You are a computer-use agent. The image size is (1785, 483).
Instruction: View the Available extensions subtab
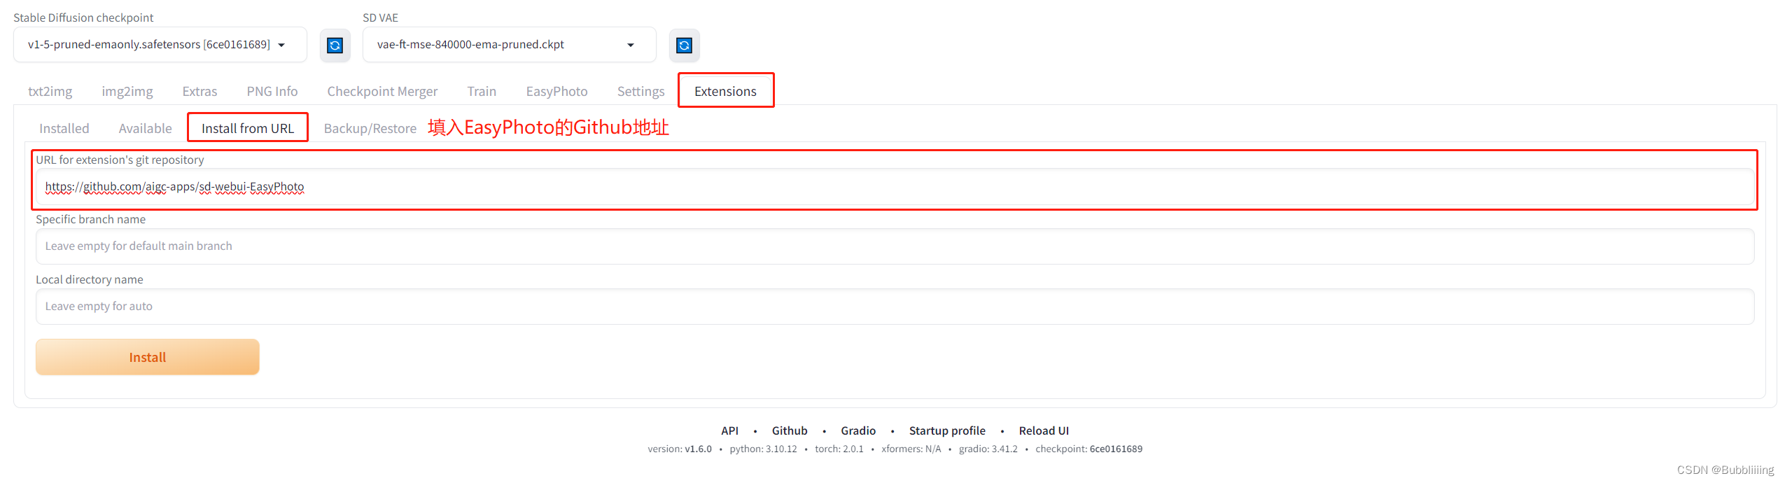pos(145,128)
